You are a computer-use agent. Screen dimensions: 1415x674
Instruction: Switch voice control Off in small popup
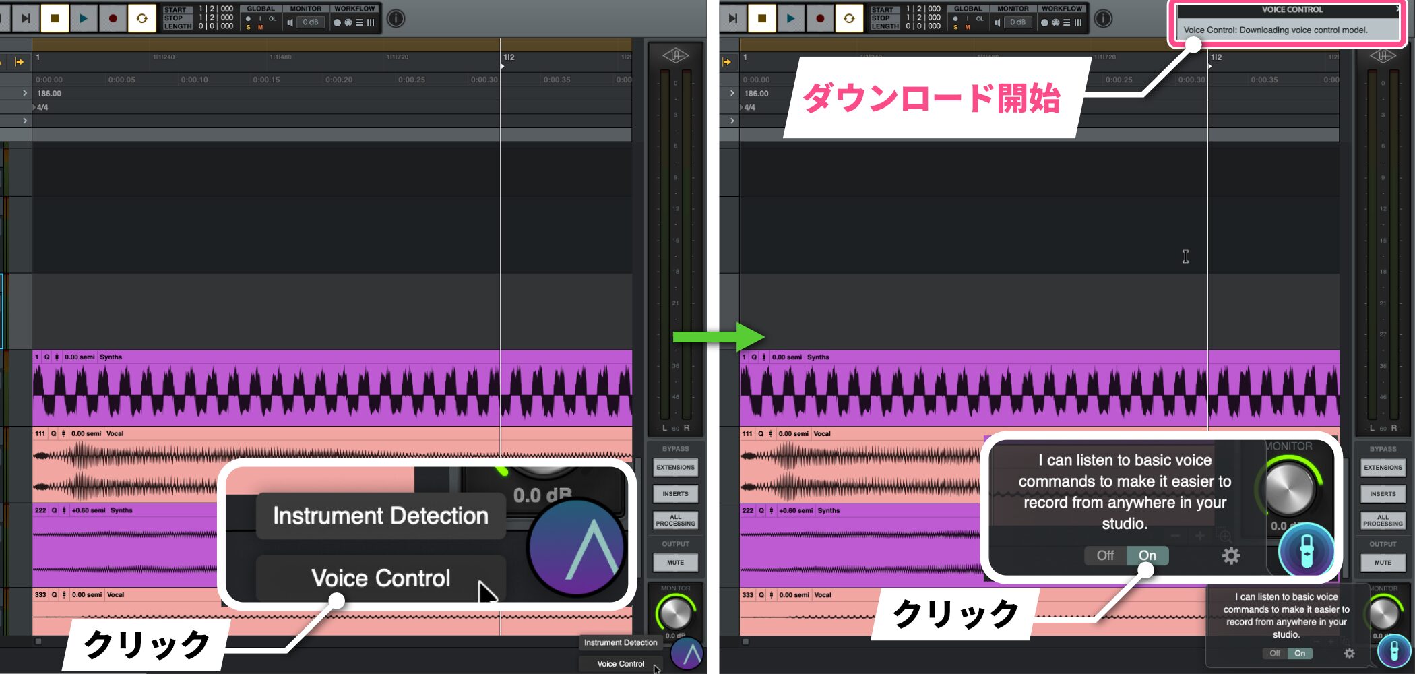pos(1274,653)
